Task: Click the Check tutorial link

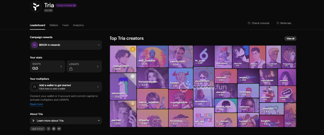Action: click(258, 23)
